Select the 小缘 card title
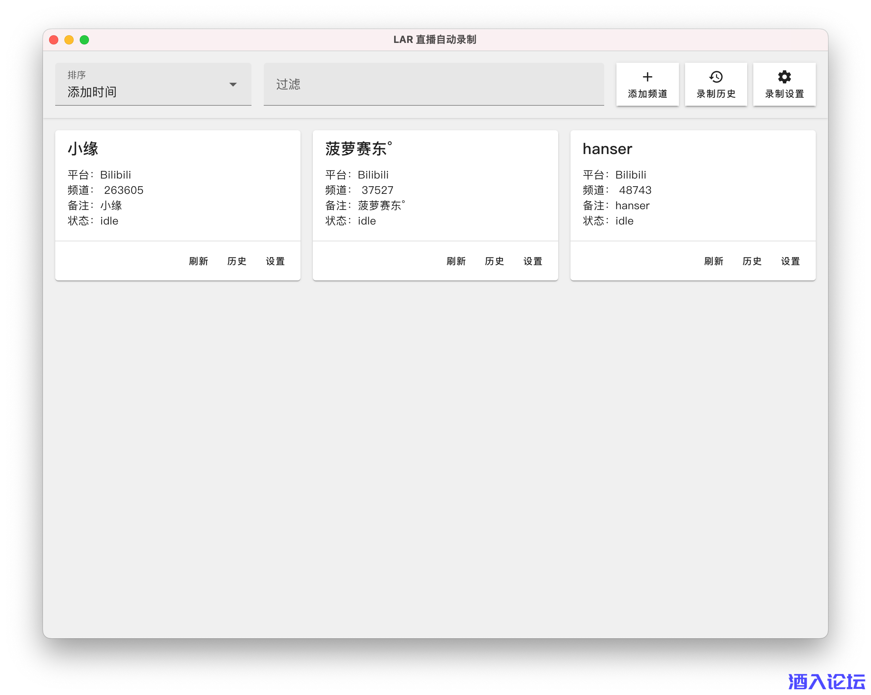 (x=83, y=149)
